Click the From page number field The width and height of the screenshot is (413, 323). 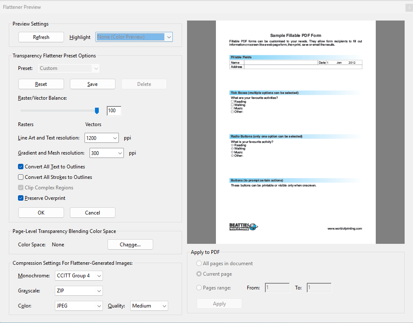tap(277, 287)
